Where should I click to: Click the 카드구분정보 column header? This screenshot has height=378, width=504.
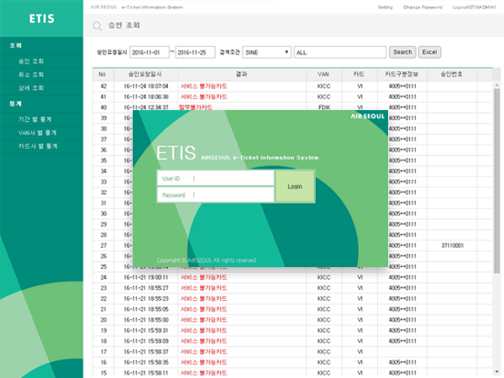tap(402, 75)
